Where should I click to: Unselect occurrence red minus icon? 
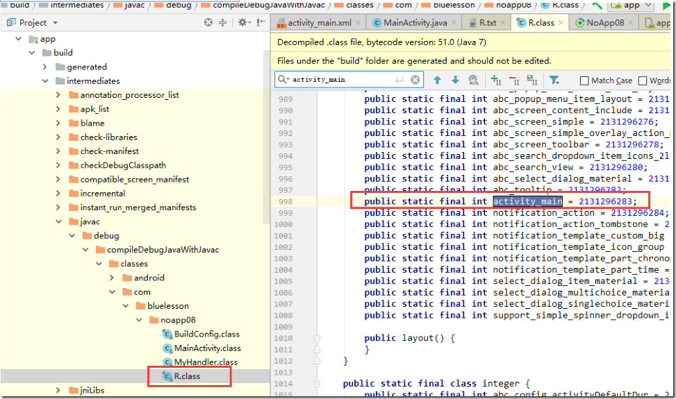tap(514, 80)
